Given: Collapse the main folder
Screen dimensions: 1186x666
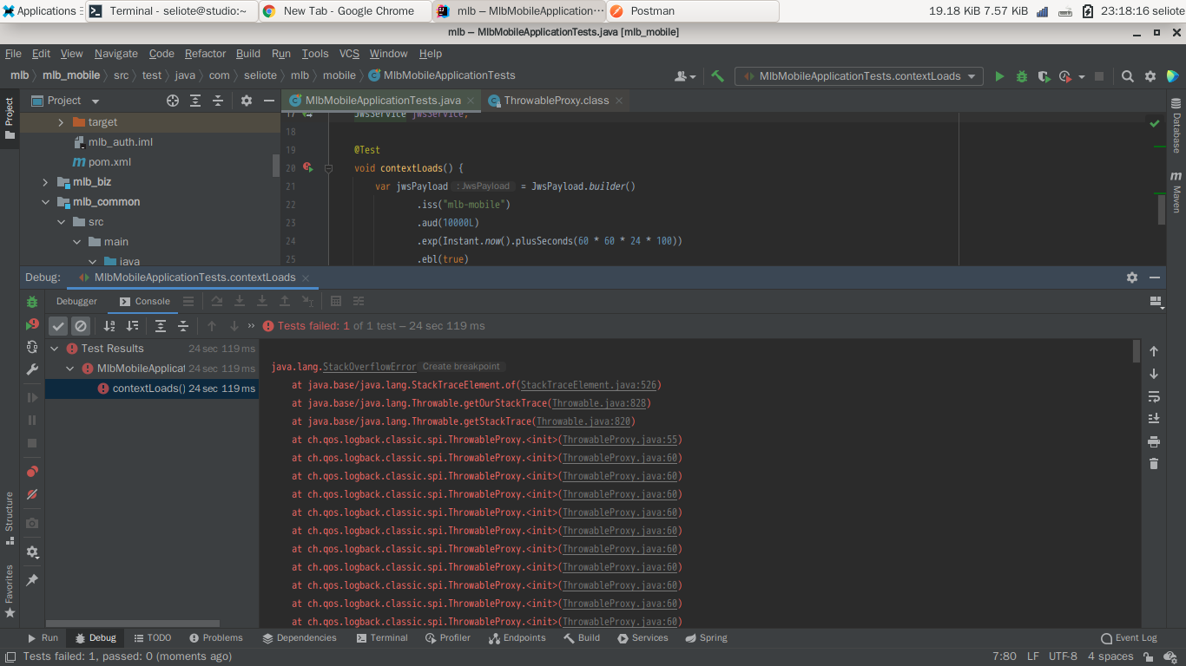Looking at the screenshot, I should 76,242.
